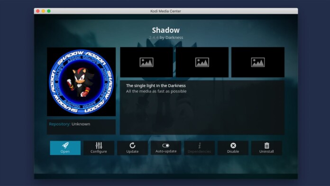Click the "Repository: Unknown" label
The image size is (330, 186).
click(69, 124)
